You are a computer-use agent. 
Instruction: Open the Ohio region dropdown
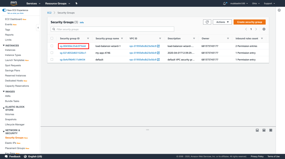(256, 4)
